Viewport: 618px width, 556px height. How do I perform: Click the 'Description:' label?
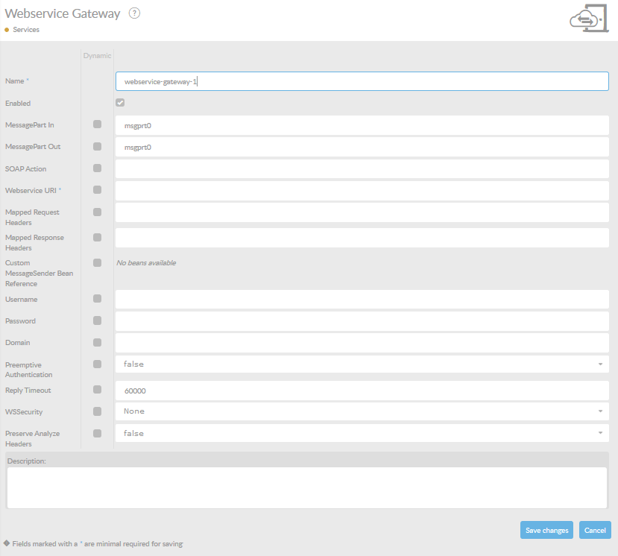coord(26,461)
